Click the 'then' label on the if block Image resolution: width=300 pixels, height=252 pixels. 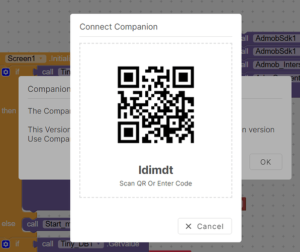click(x=9, y=111)
